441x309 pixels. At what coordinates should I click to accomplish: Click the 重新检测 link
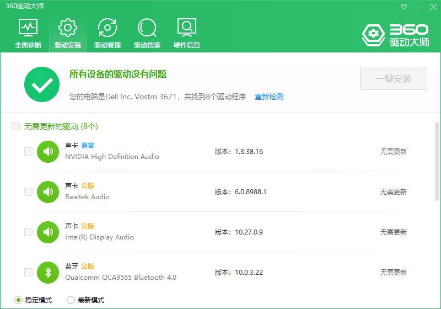pos(269,97)
